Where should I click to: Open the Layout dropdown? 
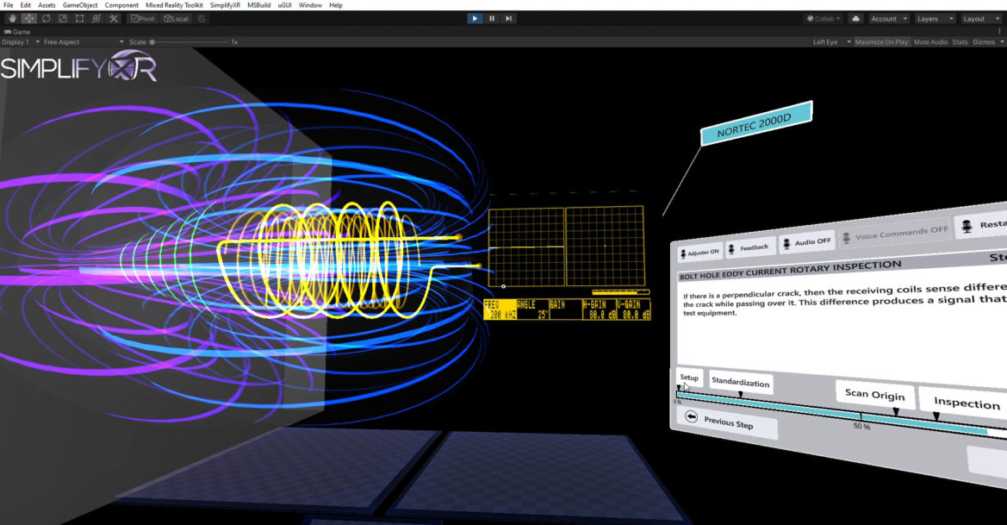click(980, 19)
